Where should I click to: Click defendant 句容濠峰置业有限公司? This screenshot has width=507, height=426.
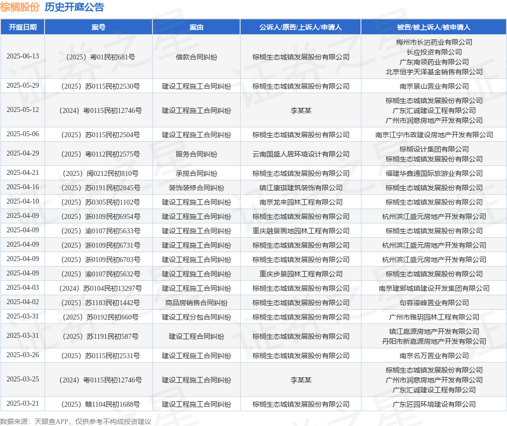tap(434, 303)
